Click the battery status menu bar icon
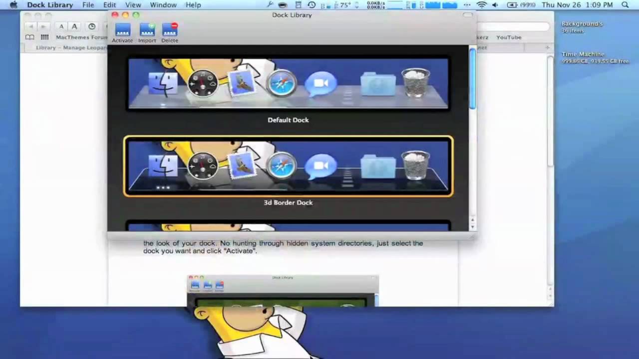 [521, 5]
